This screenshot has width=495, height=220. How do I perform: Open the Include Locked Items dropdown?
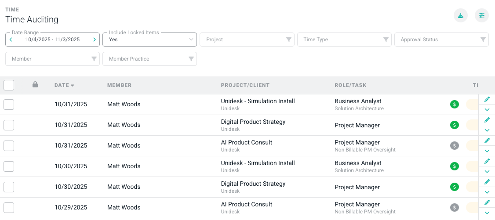pos(149,40)
